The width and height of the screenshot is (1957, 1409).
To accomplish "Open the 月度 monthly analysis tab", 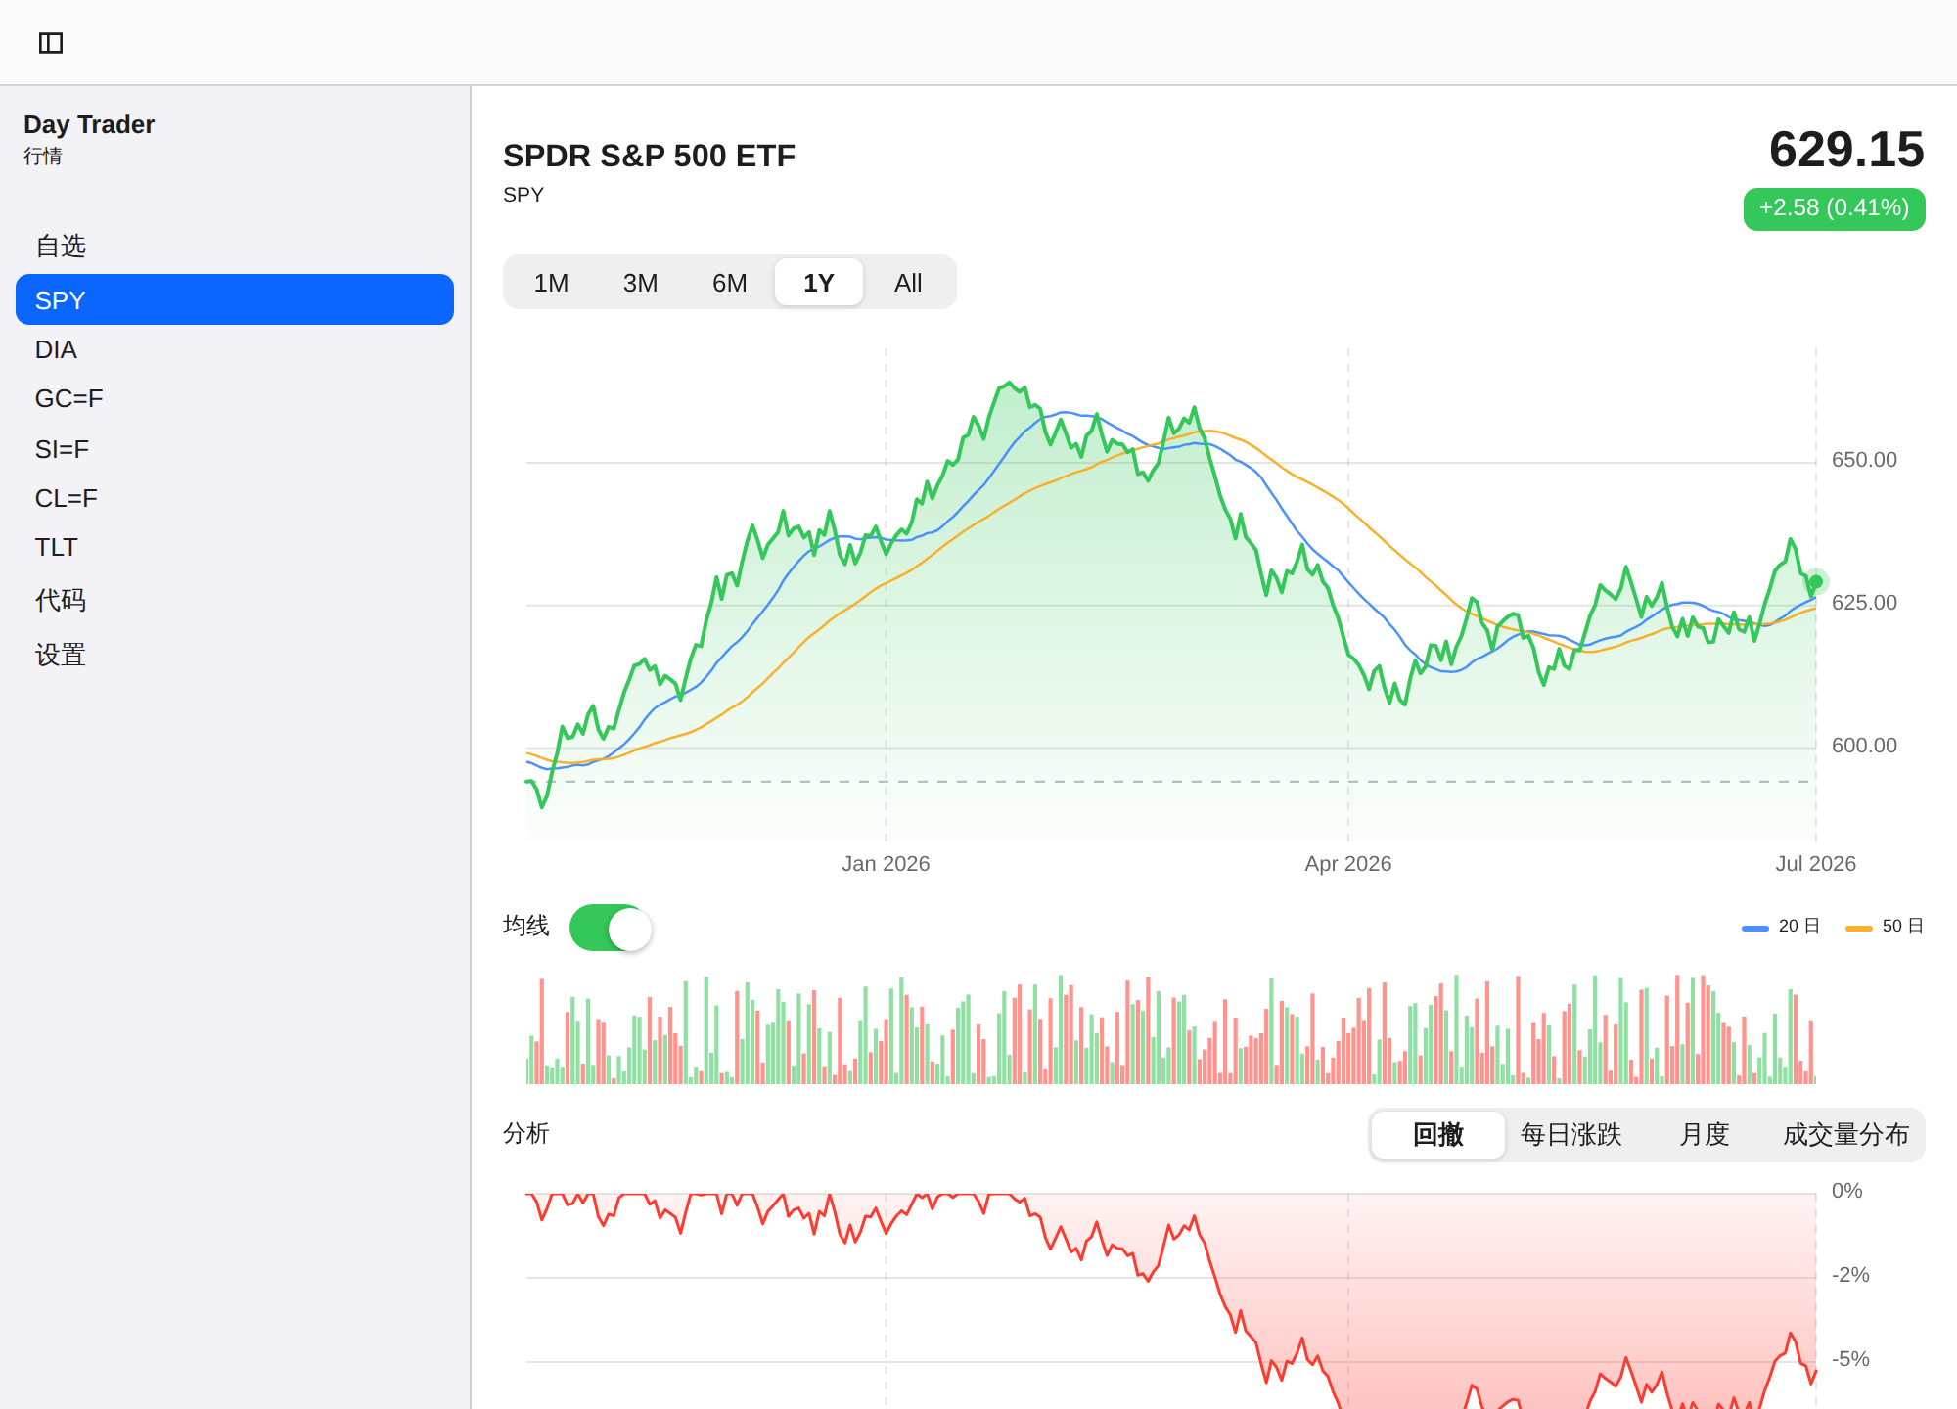I will (1705, 1135).
